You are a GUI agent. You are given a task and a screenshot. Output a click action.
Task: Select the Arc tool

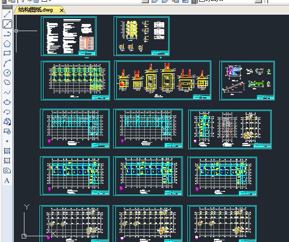(x=7, y=63)
